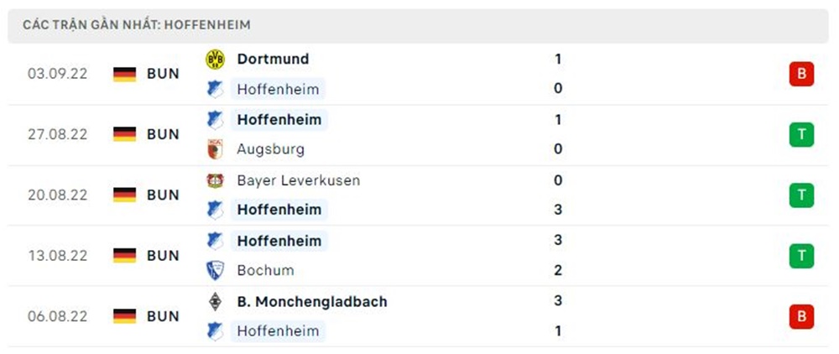Screen dimensions: 839x354
Task: Click the B. Monchengladbach crest icon
Action: click(216, 301)
